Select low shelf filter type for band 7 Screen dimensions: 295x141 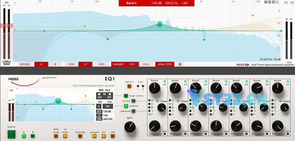[272, 104]
